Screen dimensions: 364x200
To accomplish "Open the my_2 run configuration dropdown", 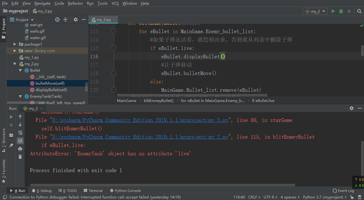I will click(x=315, y=11).
